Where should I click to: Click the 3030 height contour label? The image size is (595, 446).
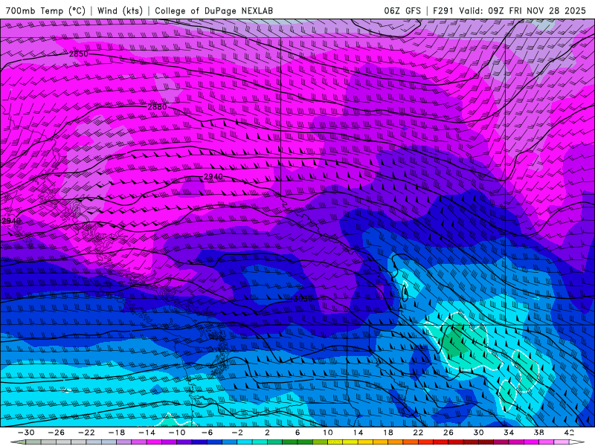(x=303, y=299)
